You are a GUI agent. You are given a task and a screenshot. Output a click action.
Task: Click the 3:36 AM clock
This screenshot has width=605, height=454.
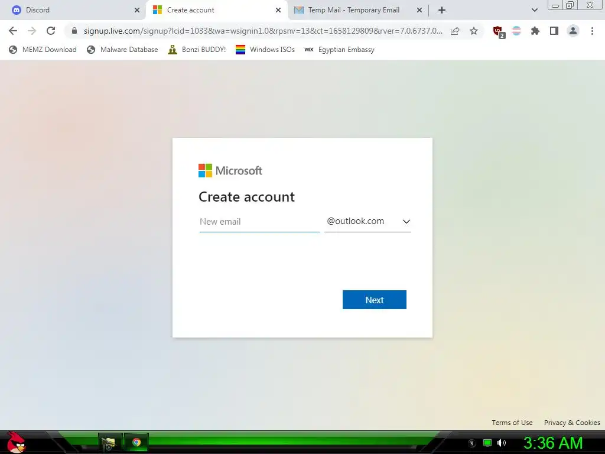tap(553, 443)
